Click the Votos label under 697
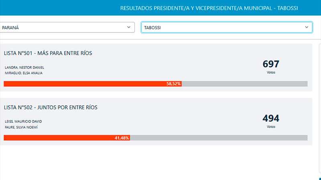Image resolution: width=321 pixels, height=180 pixels. (271, 72)
